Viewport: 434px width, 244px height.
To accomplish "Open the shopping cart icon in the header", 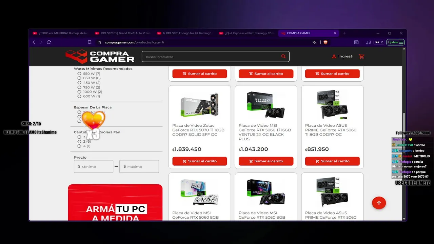I will (361, 56).
